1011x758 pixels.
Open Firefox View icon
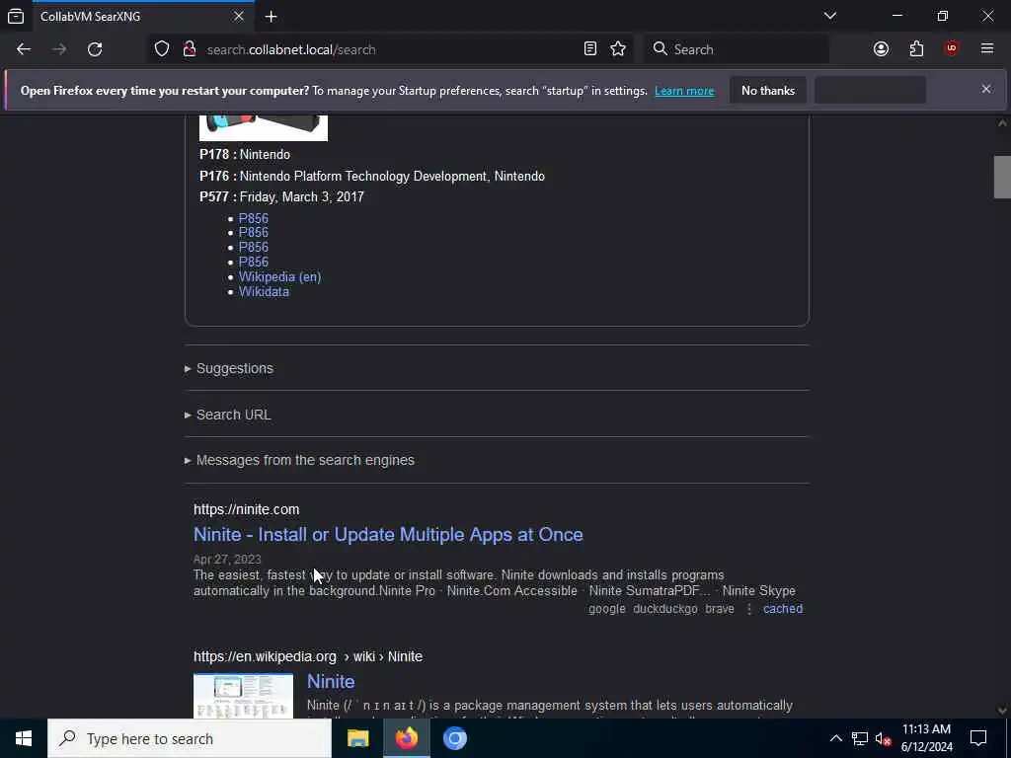pyautogui.click(x=16, y=17)
